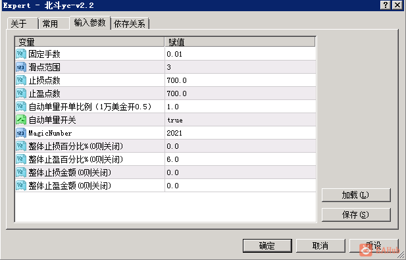The image size is (406, 260).
Task: Select the 整体止盈金额 variable name
Action: (x=70, y=186)
